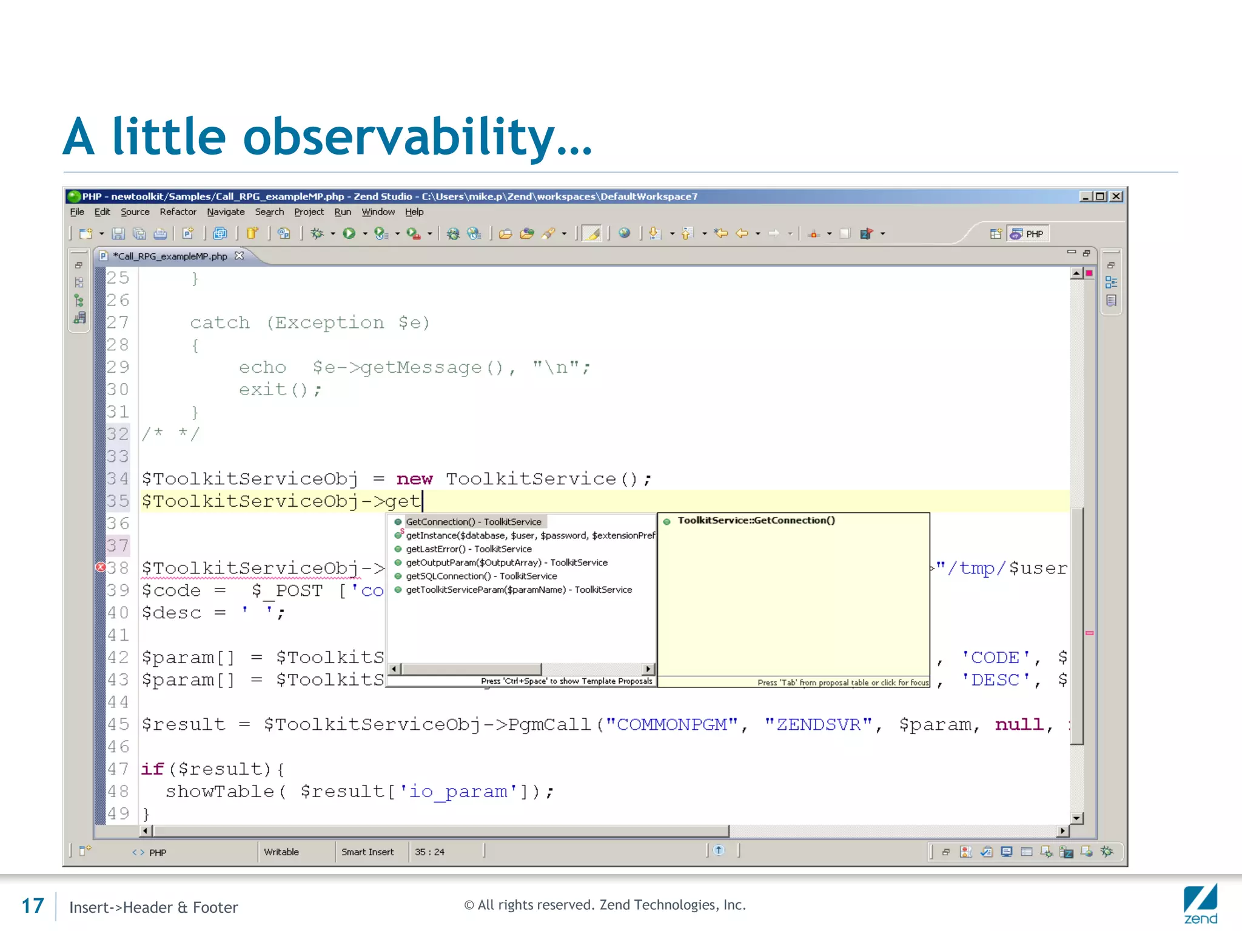This screenshot has width=1242, height=931.
Task: Click the Open Task folder icon
Action: click(x=527, y=233)
